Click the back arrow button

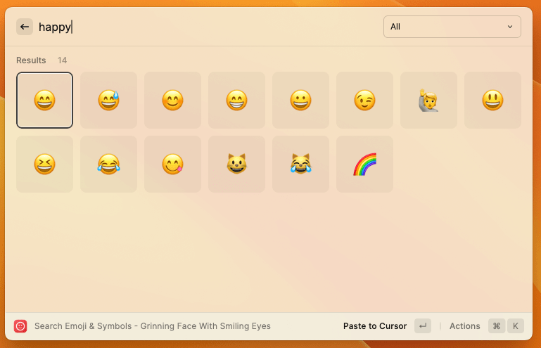click(25, 27)
